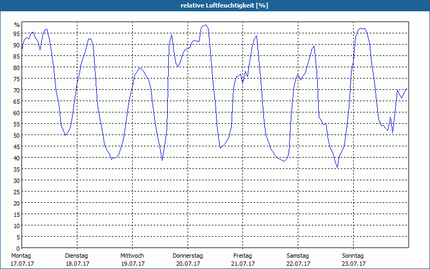The height and width of the screenshot is (269, 430).
Task: Click the 0 value on y-axis
Action: [x=18, y=249]
